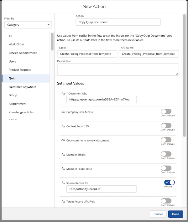Turn on Copy comments to new document
This screenshot has height=222, width=188.
166,140
